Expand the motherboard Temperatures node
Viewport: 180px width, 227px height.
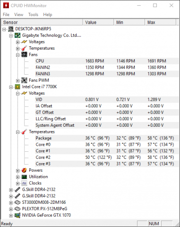(x=17, y=49)
